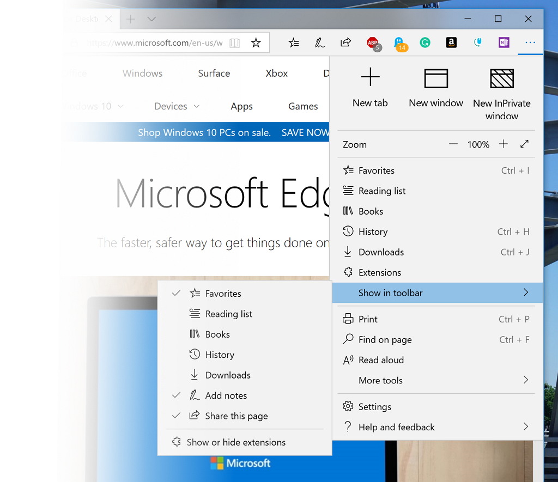This screenshot has height=482, width=558.
Task: Open the Ghostery extension icon with badge 14
Action: [400, 44]
